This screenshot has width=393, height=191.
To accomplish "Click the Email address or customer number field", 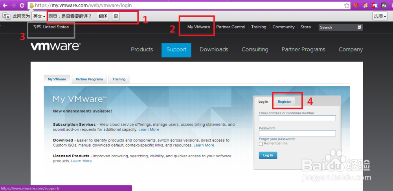I will [x=297, y=118].
